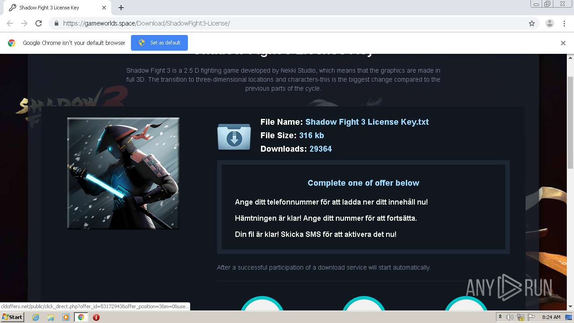The image size is (574, 323).
Task: Open the Windows Start menu
Action: tap(13, 317)
